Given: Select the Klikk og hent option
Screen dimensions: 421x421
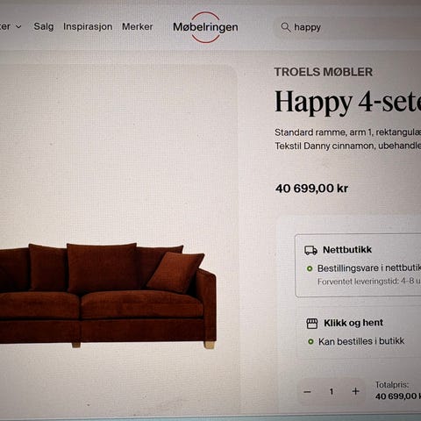Looking at the screenshot, I should tap(359, 332).
